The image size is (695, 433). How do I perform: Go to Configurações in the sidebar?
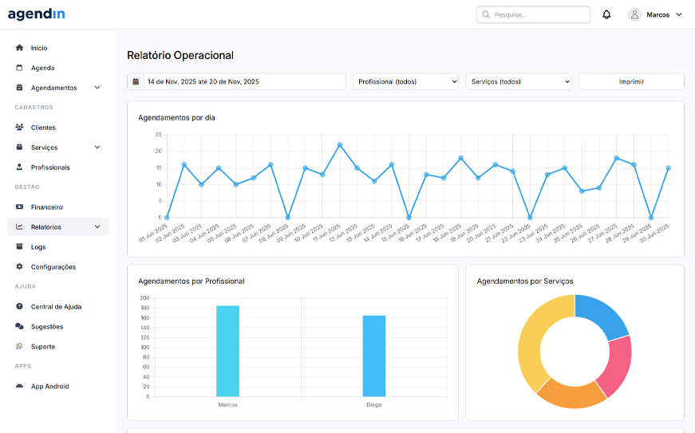[53, 267]
